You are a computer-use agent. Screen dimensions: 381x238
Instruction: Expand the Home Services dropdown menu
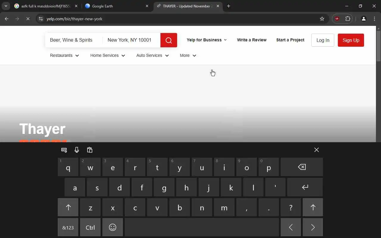108,55
